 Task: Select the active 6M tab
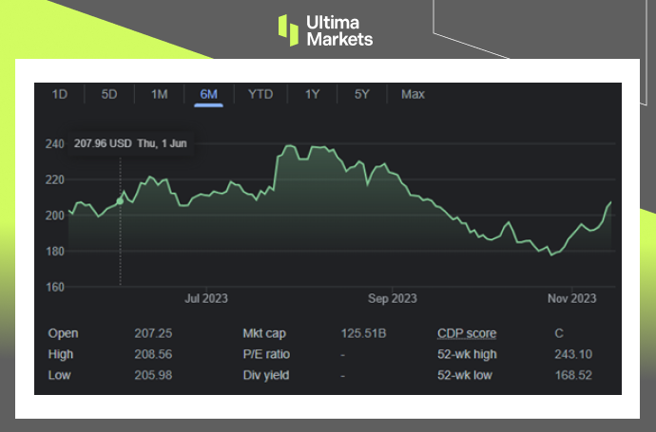(209, 94)
